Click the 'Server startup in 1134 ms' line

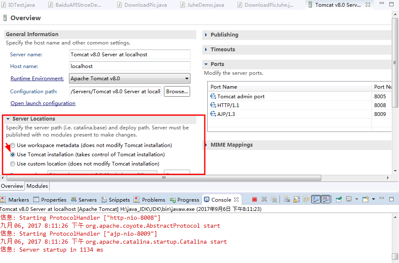[x=52, y=250]
